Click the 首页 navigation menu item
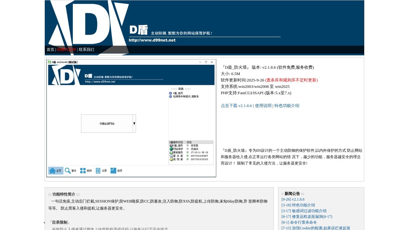Viewport: 409px width, 230px height. (x=50, y=50)
